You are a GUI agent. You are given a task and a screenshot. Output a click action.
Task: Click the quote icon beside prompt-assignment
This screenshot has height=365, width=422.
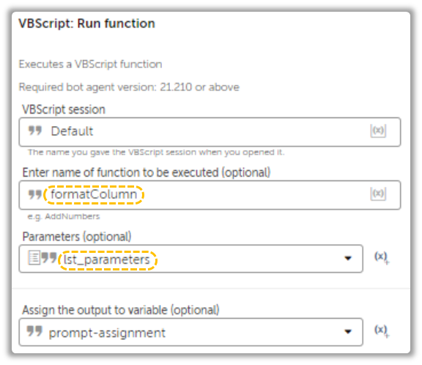point(34,331)
